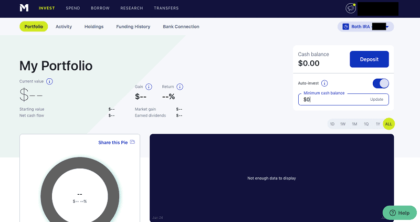Select the 1D time range
Image resolution: width=420 pixels, height=222 pixels.
pyautogui.click(x=332, y=124)
